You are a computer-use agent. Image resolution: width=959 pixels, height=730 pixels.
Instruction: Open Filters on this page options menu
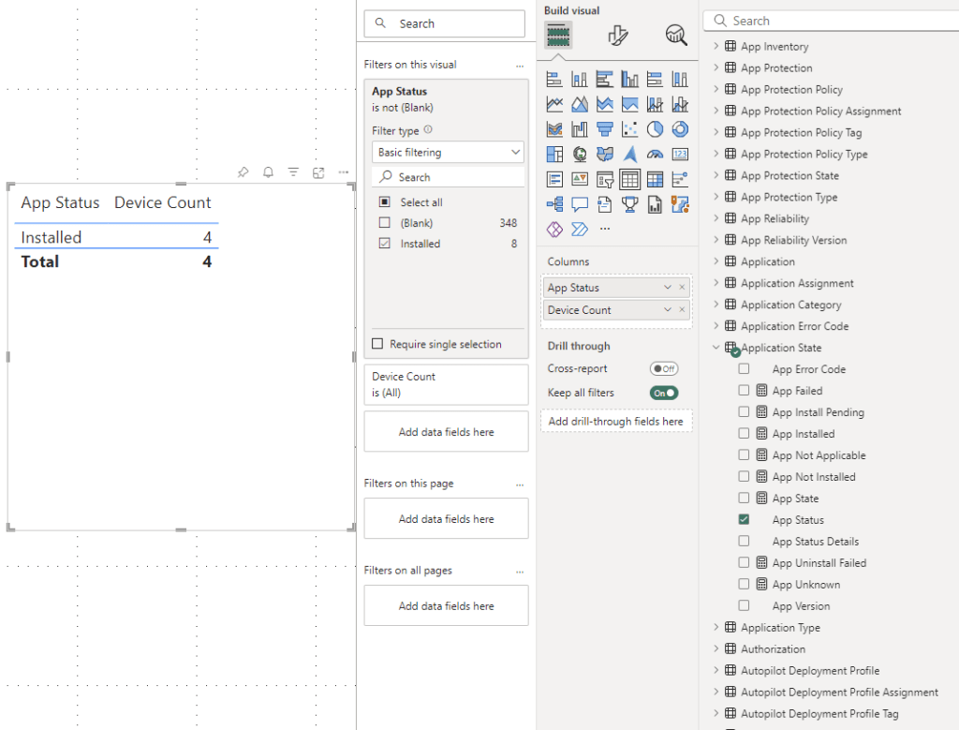point(520,484)
